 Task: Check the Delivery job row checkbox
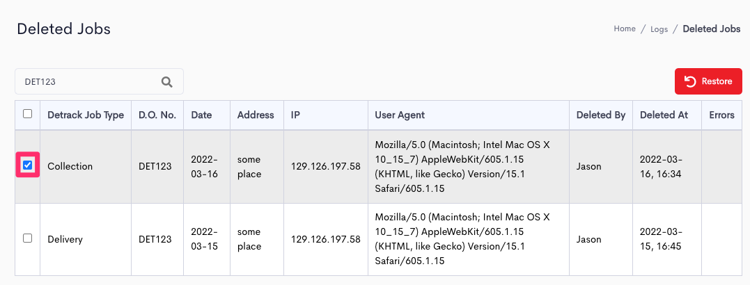tap(28, 238)
